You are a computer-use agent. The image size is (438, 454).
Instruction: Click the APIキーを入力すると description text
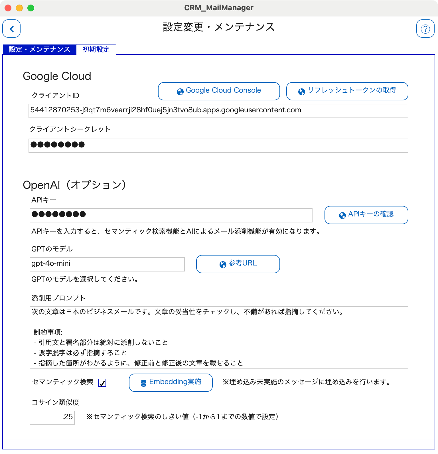tap(176, 231)
